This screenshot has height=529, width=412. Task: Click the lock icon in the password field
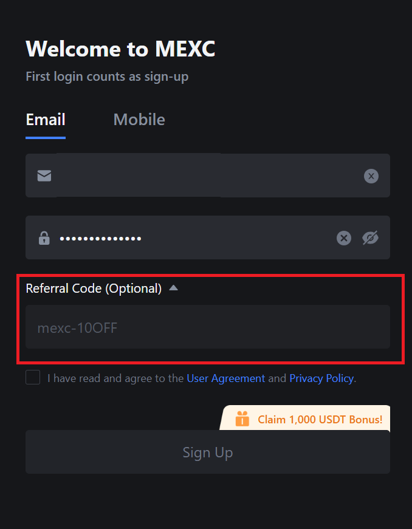(44, 237)
